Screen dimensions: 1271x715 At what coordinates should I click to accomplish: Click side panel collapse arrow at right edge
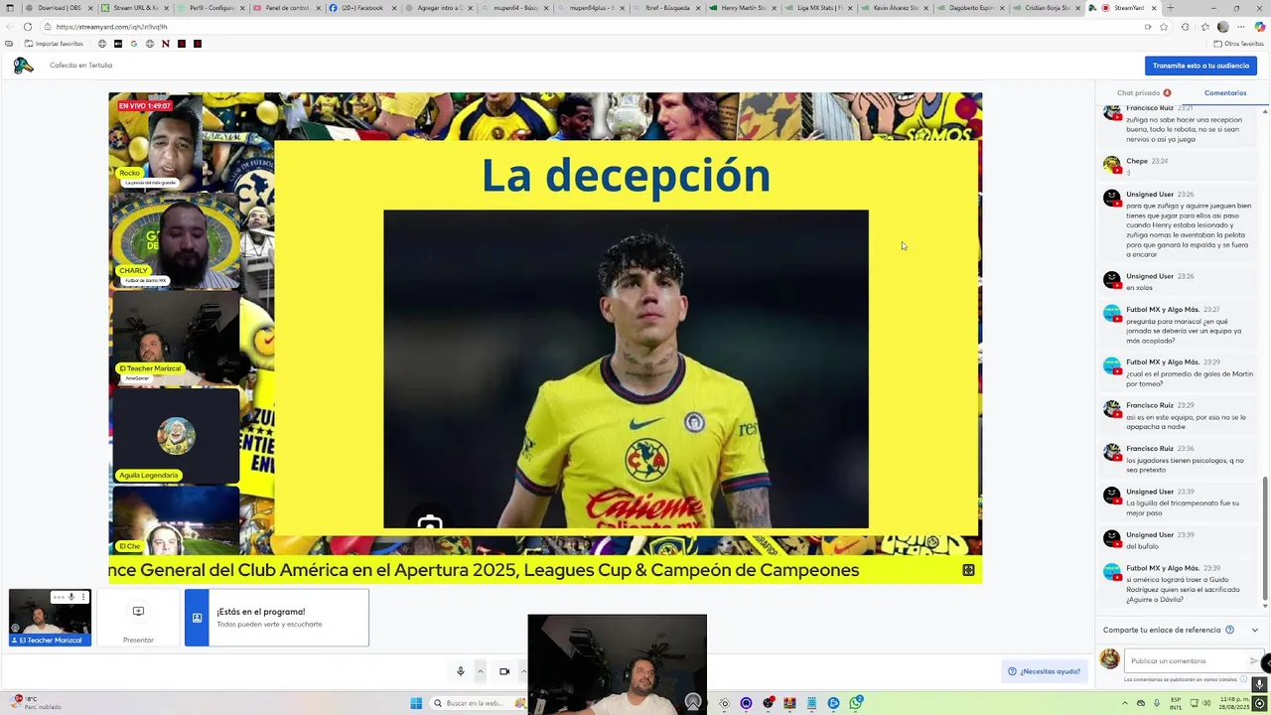[1266, 662]
